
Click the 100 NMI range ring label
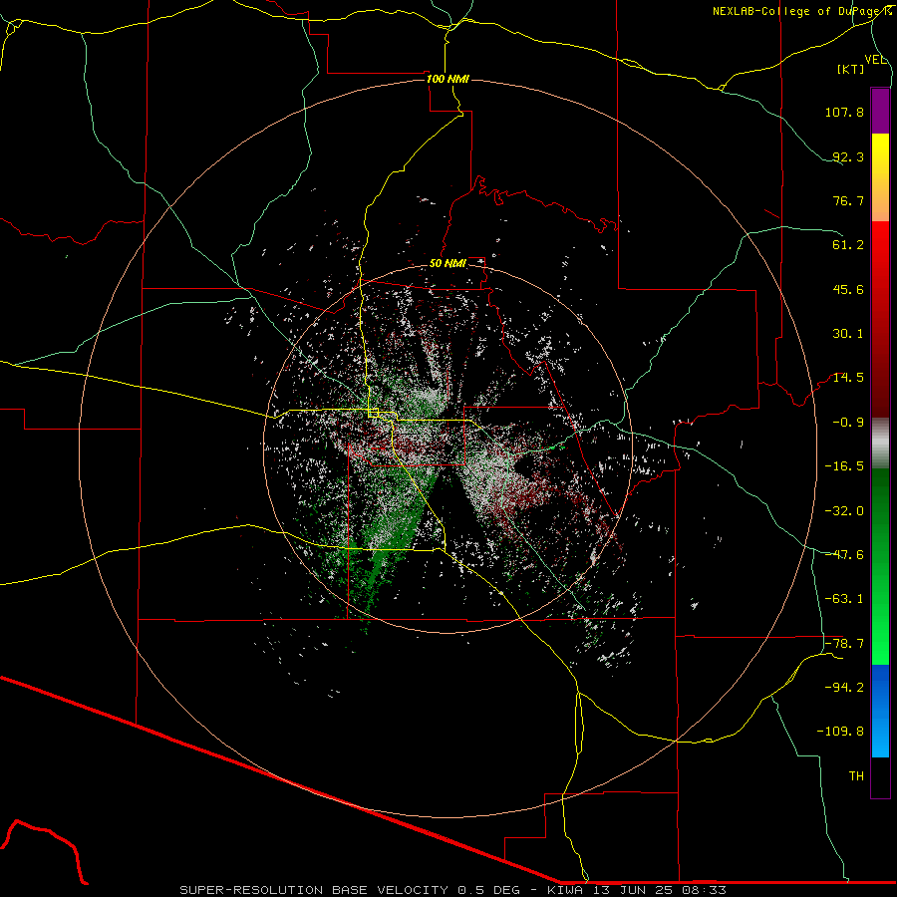coord(448,79)
